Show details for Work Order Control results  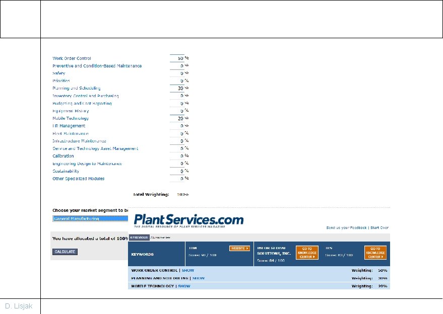pos(188,270)
